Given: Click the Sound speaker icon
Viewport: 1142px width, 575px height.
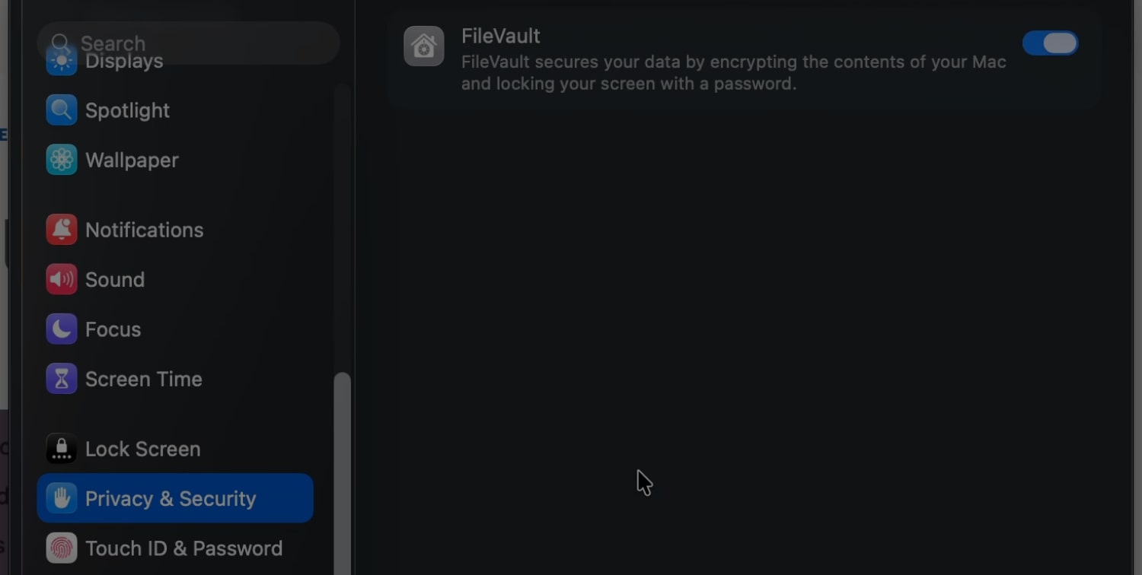Looking at the screenshot, I should tap(62, 279).
